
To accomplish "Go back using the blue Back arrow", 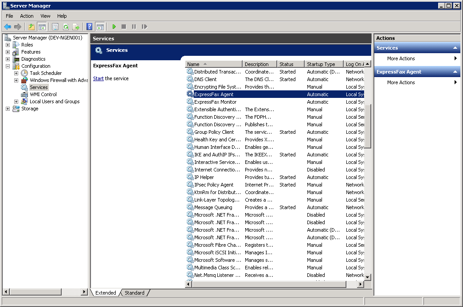I will 8,27.
